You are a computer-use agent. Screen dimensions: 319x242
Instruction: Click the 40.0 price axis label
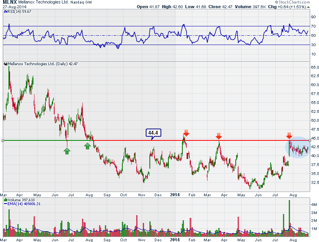click(315, 156)
